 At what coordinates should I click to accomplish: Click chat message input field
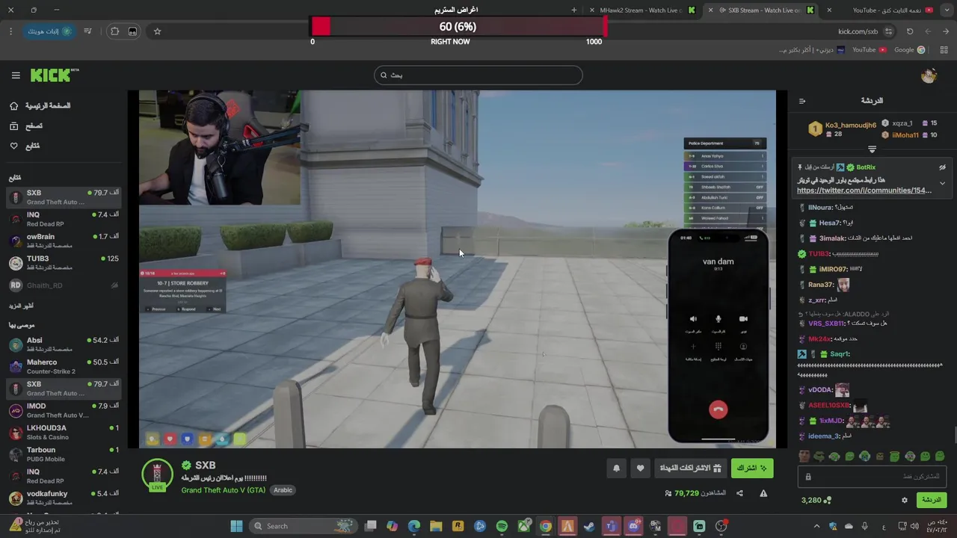[872, 477]
